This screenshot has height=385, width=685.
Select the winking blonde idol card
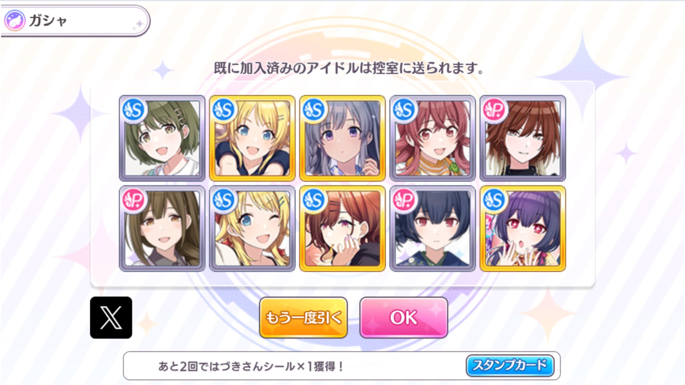tap(252, 229)
